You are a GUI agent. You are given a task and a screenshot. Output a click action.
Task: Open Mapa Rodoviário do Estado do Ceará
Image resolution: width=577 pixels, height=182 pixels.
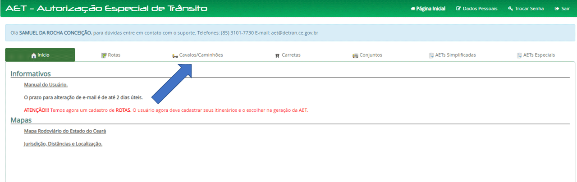[x=65, y=131]
